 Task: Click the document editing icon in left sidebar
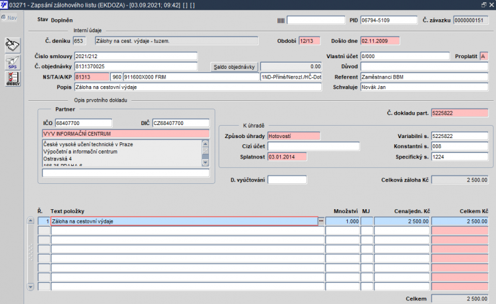(12, 45)
